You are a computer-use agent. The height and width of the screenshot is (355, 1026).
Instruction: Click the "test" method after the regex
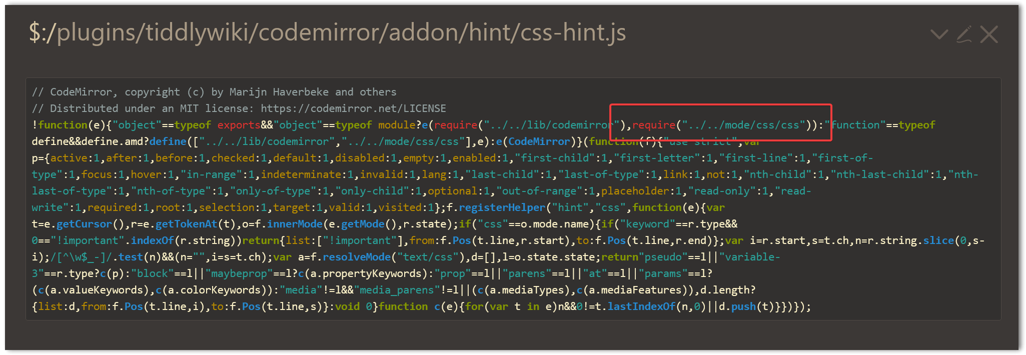pos(131,257)
